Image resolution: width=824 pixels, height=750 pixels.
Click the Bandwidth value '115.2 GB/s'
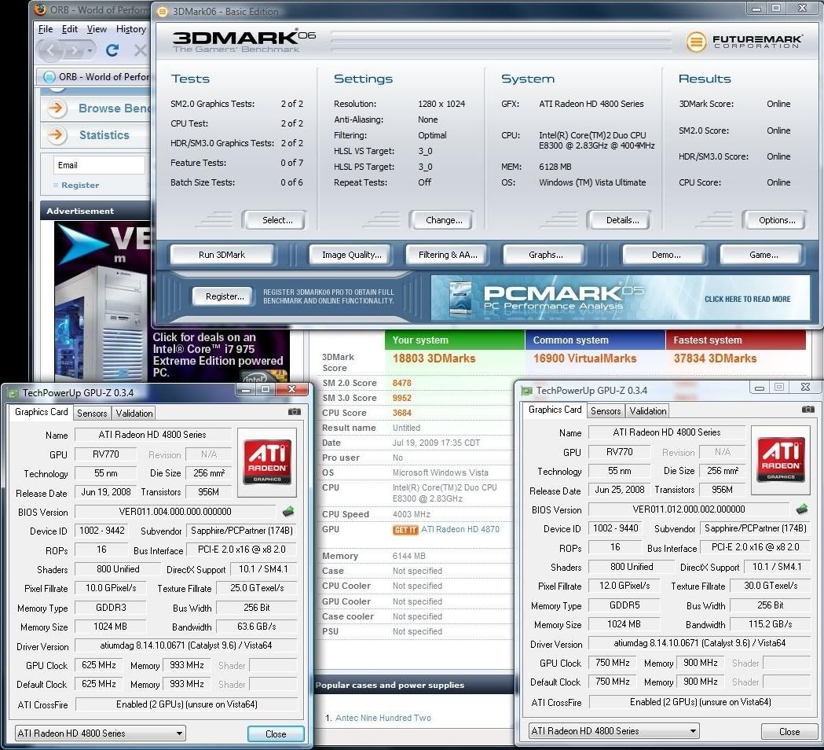(770, 624)
